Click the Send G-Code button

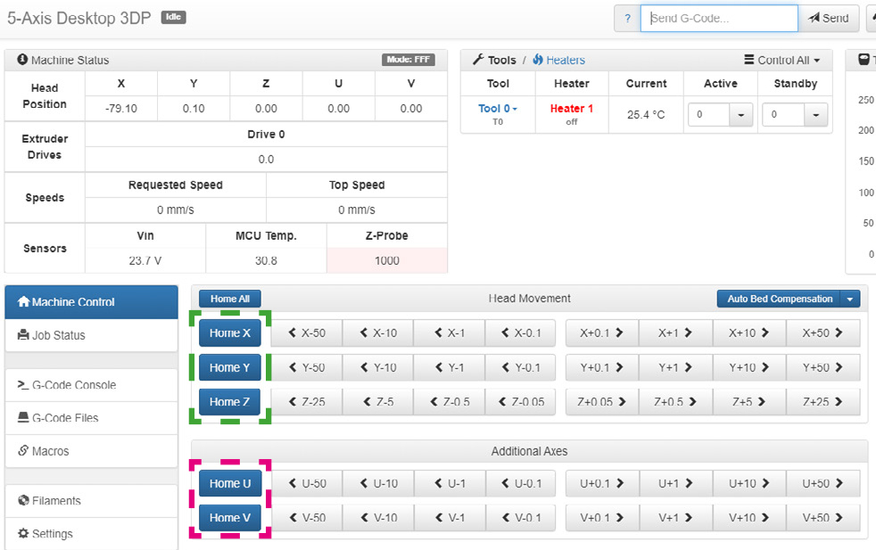point(829,19)
